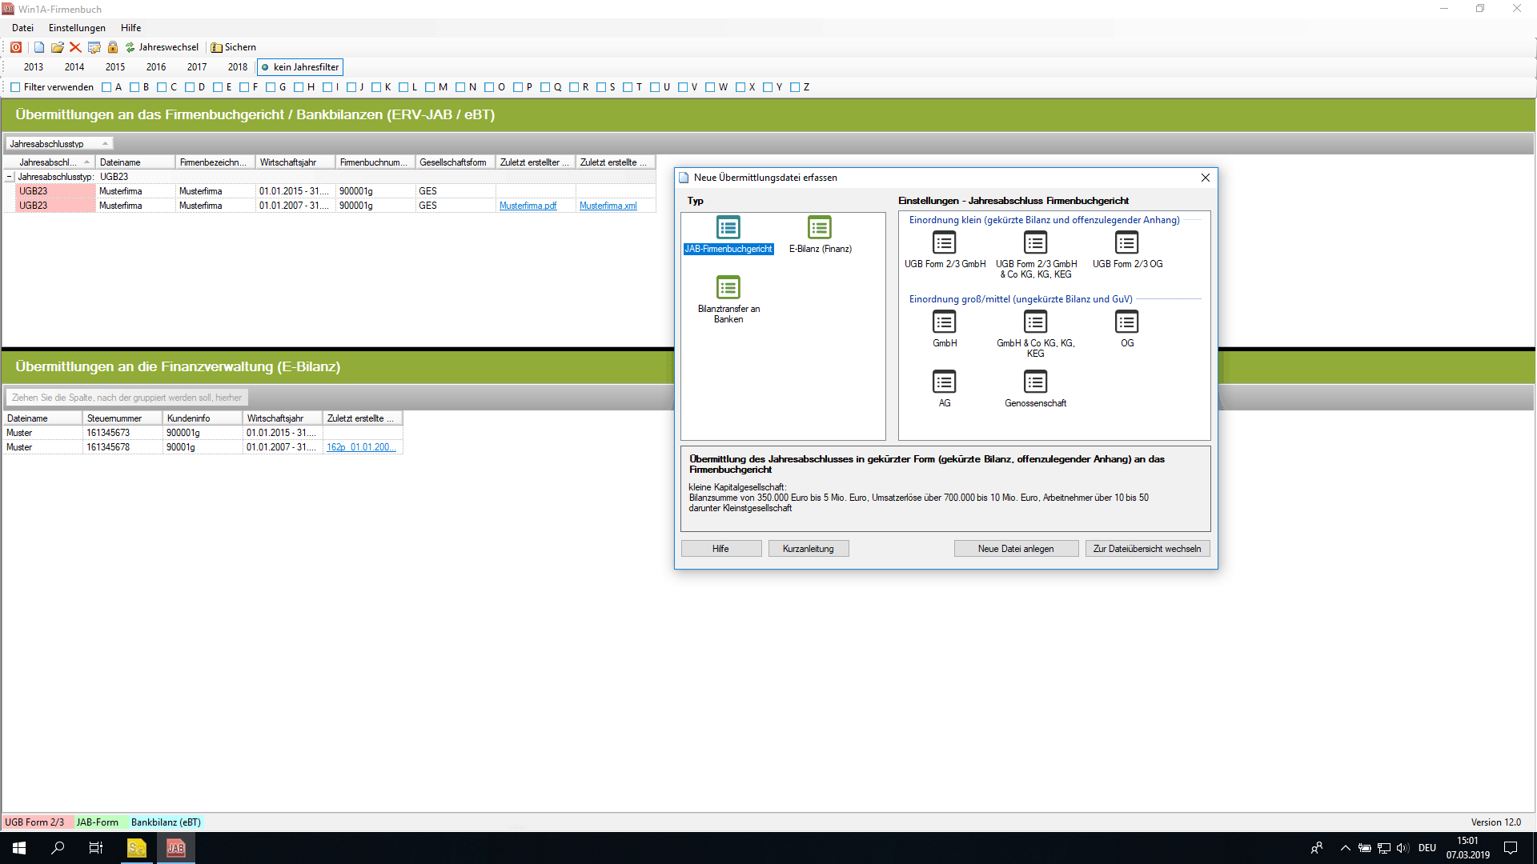Open the Einstellungen menu
Screen dimensions: 1537x864
77,28
